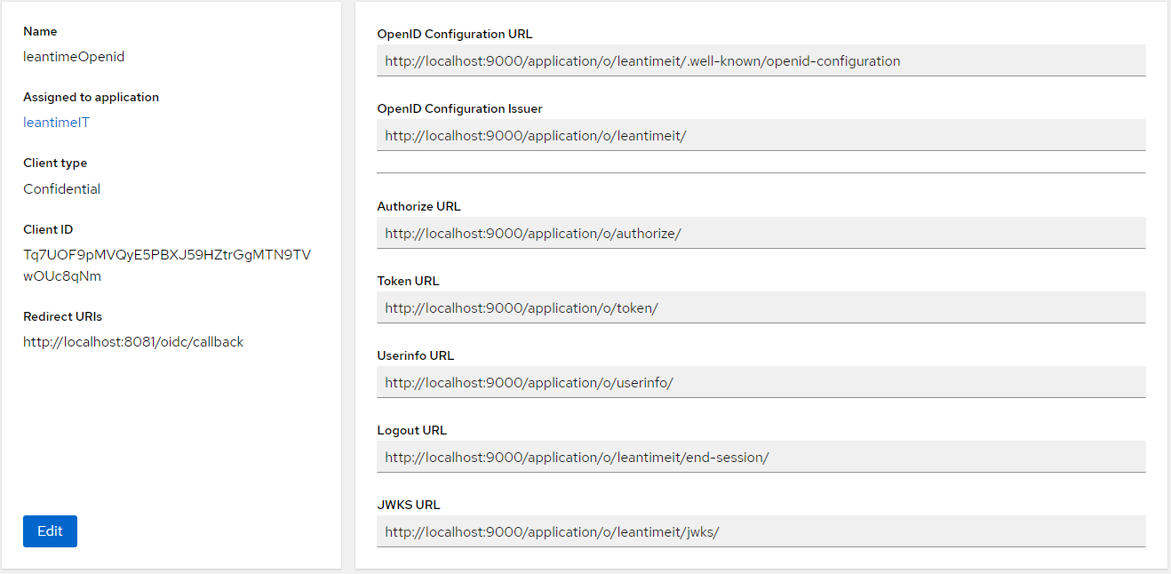The image size is (1171, 574).
Task: Select the OpenID Configuration URL label
Action: point(455,34)
